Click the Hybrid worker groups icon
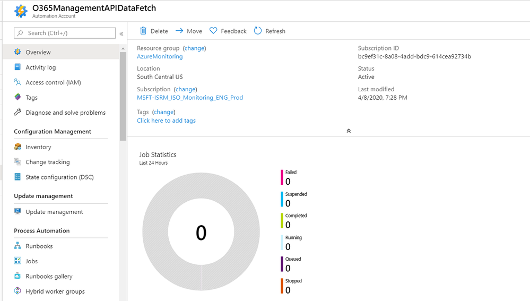Viewport: 530px width, 301px height. pyautogui.click(x=18, y=291)
